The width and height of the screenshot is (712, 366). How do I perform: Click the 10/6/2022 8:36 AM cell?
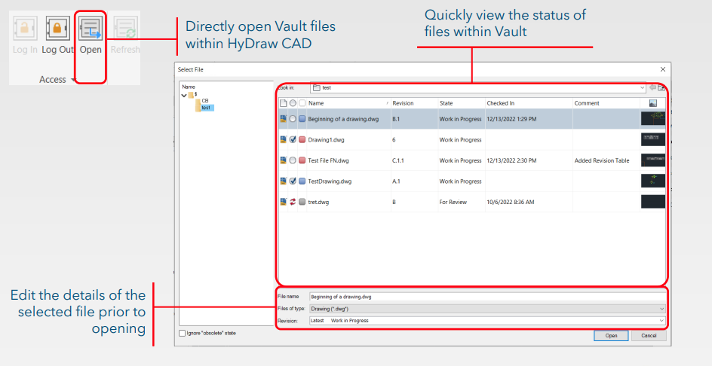(511, 202)
